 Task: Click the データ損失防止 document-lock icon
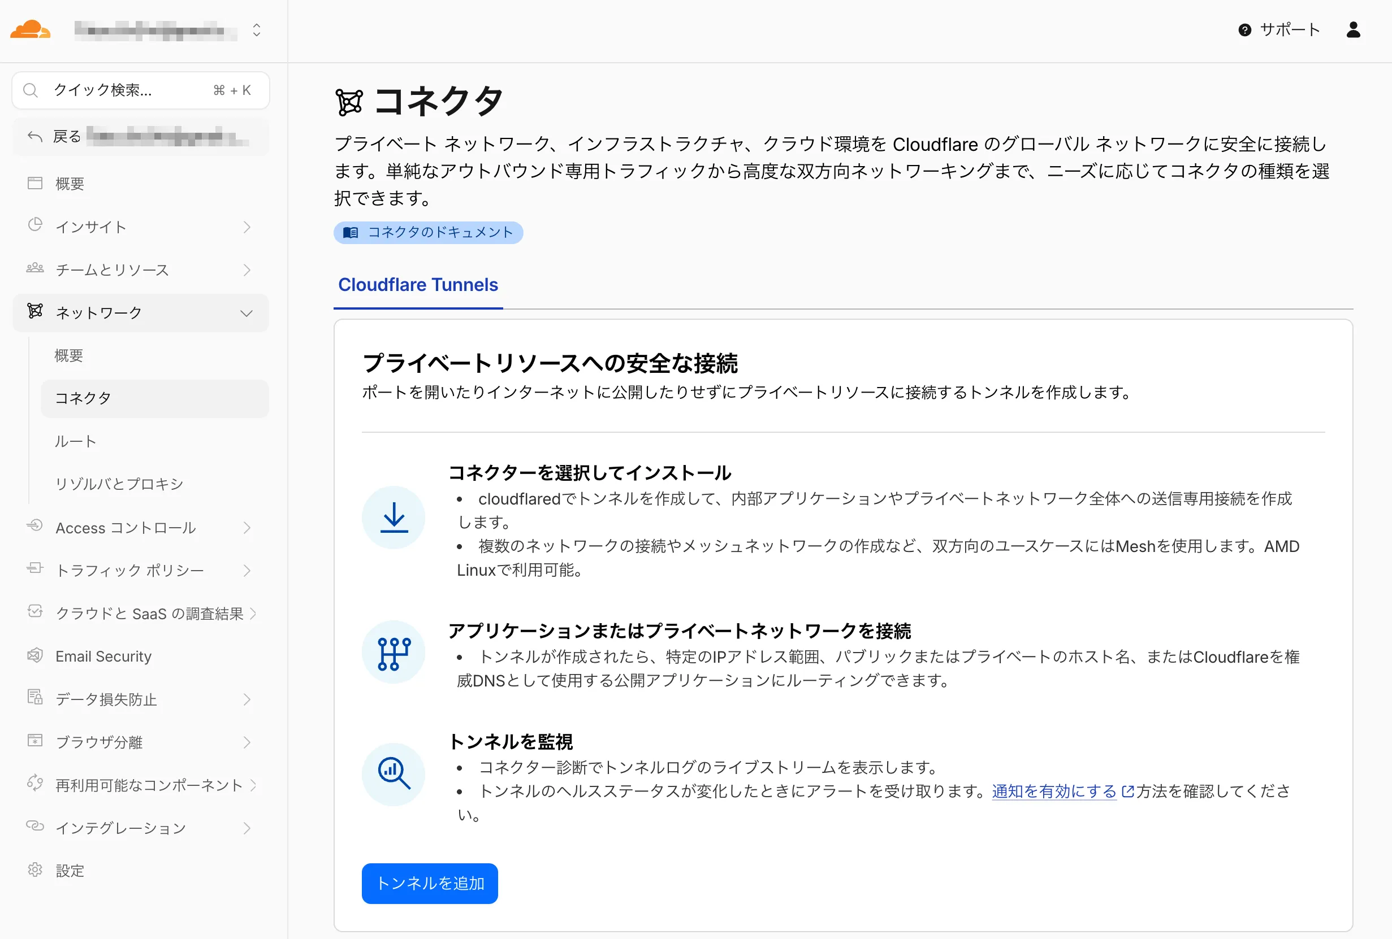tap(36, 697)
